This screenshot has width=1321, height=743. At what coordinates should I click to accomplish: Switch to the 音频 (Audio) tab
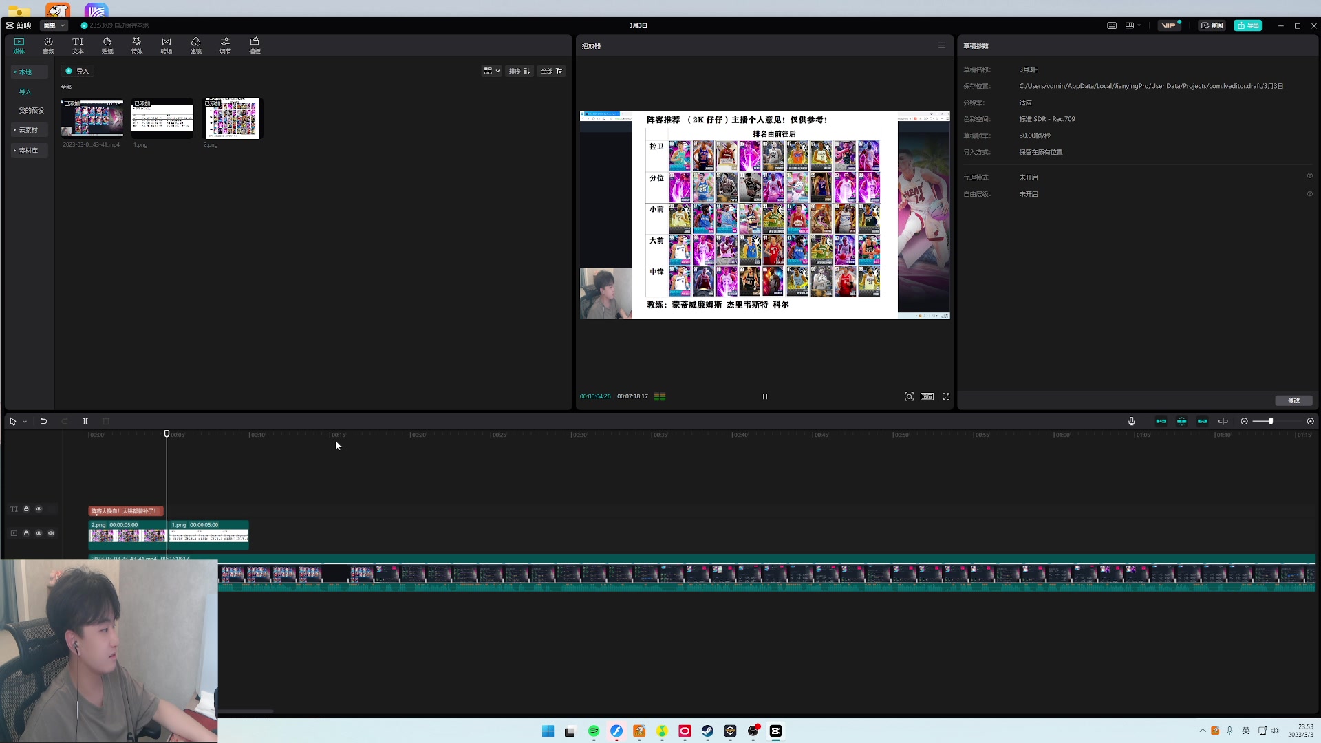(48, 45)
